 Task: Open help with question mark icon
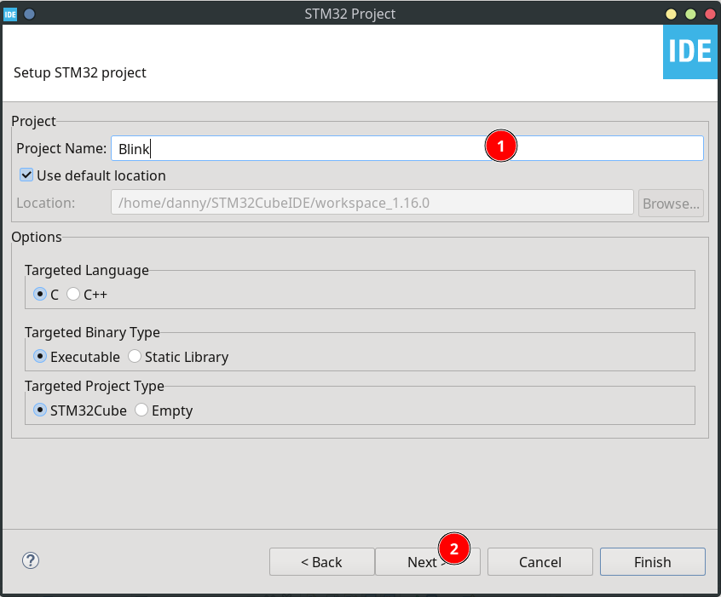31,560
